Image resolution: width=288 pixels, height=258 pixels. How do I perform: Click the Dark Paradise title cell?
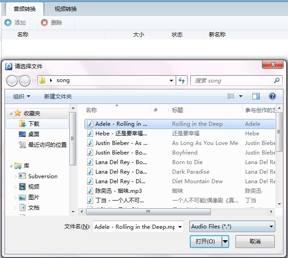click(191, 172)
